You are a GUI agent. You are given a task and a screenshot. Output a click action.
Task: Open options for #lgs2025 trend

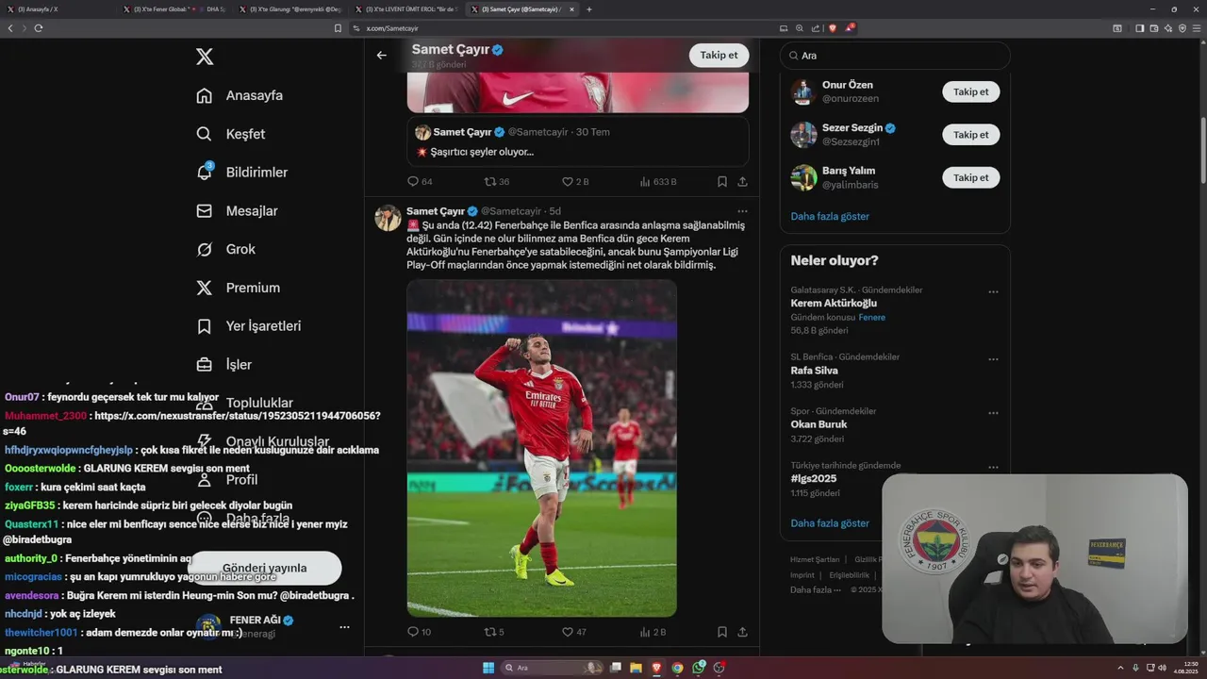coord(993,467)
